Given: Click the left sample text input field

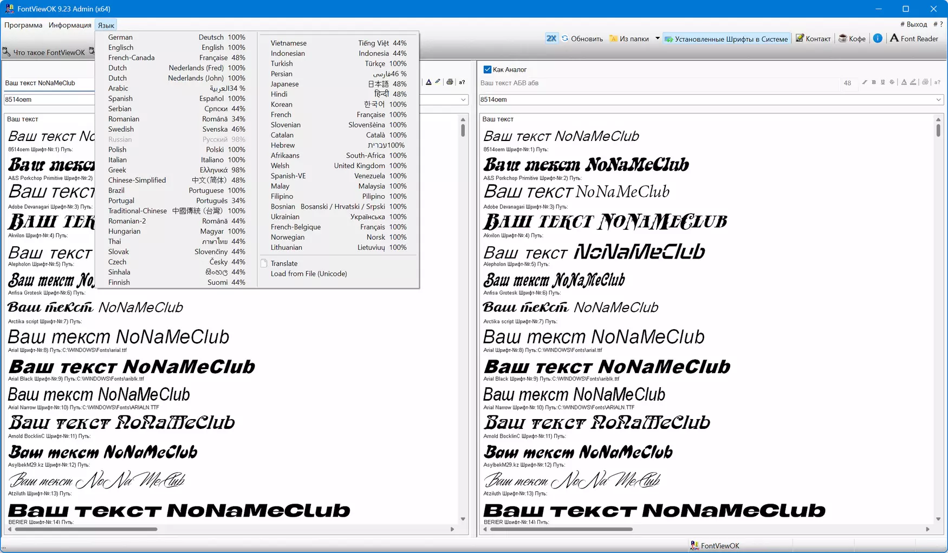Looking at the screenshot, I should click(49, 83).
